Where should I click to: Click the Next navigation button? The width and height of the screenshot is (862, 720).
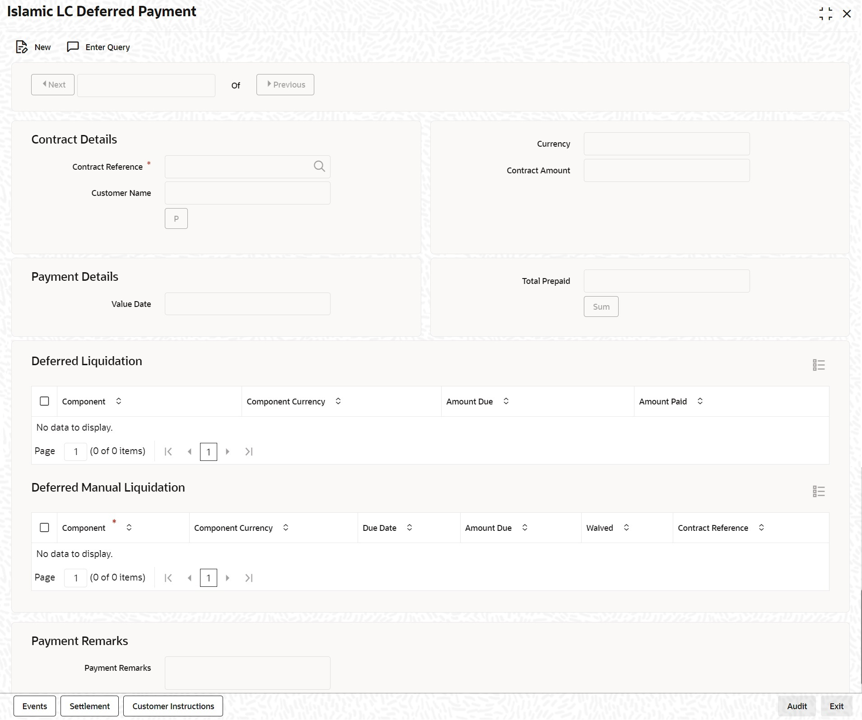pyautogui.click(x=53, y=84)
